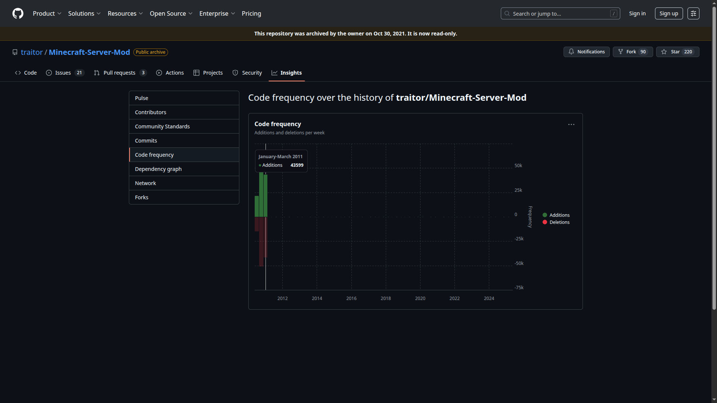
Task: Open the Security tab
Action: (x=247, y=73)
